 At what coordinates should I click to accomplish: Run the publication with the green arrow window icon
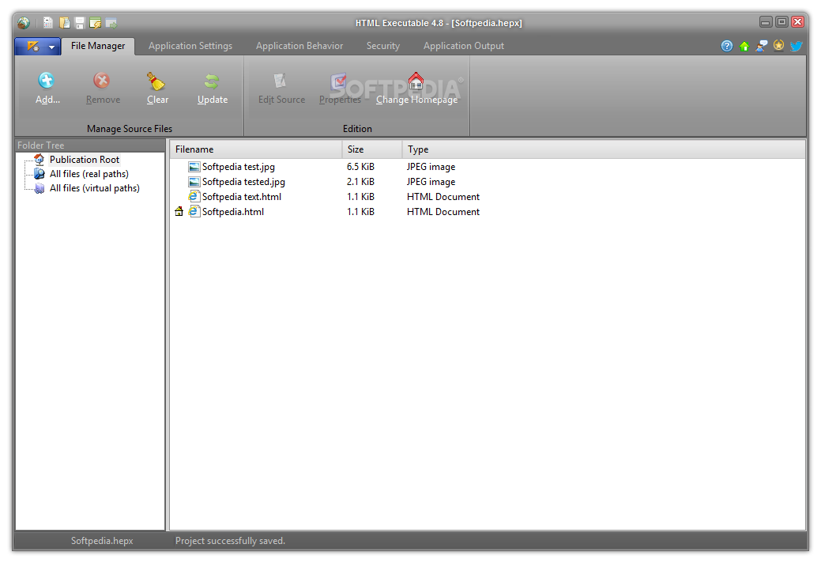click(x=111, y=22)
